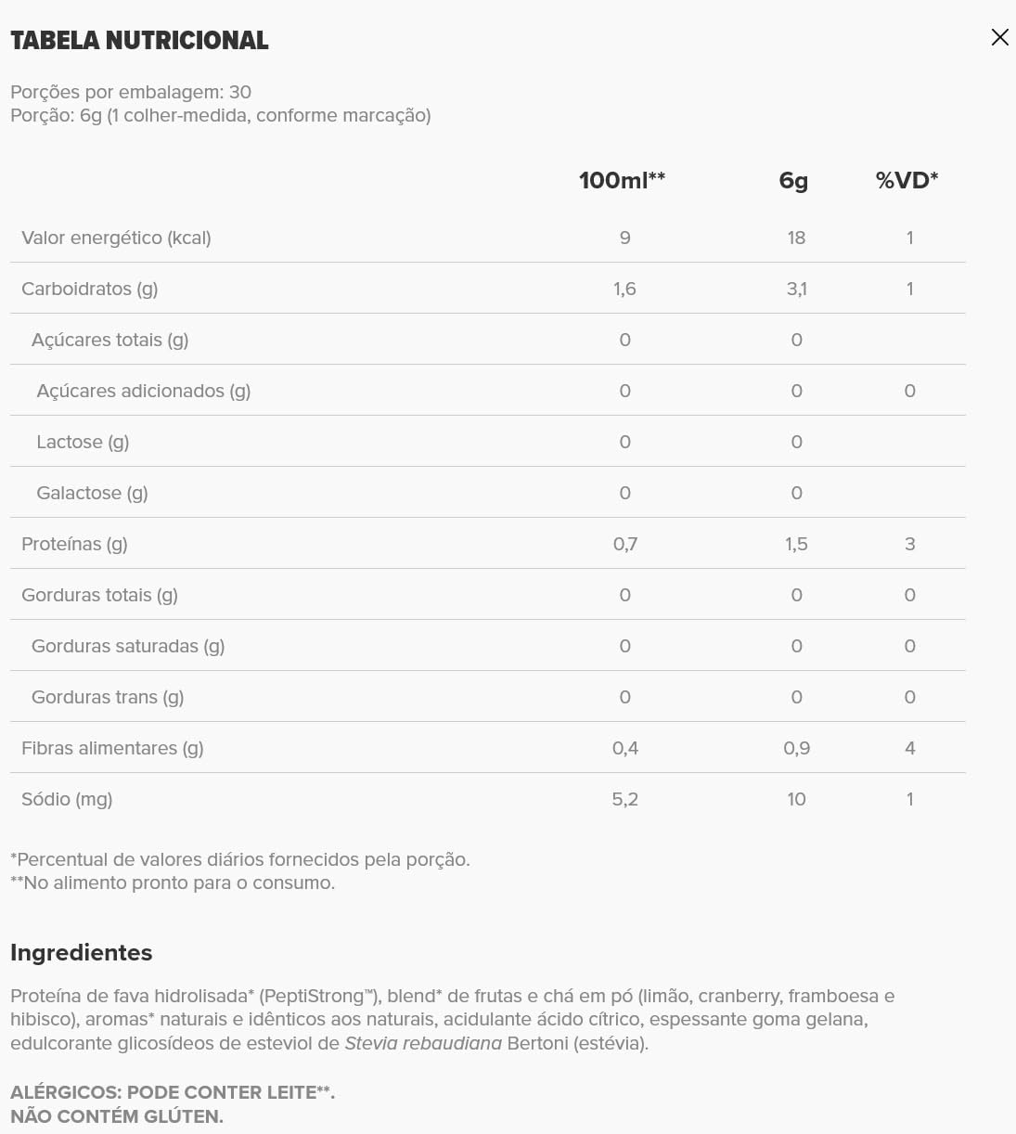
Task: Click the Galactose (g) row label
Action: pos(92,493)
